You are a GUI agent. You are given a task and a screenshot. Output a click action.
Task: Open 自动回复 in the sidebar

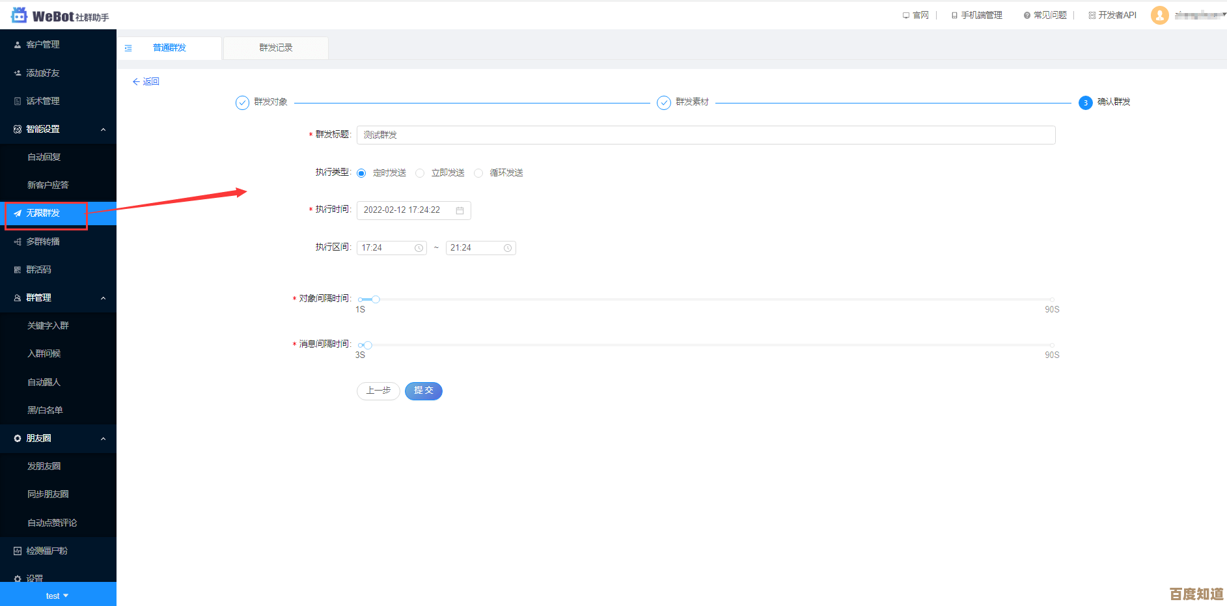point(44,157)
